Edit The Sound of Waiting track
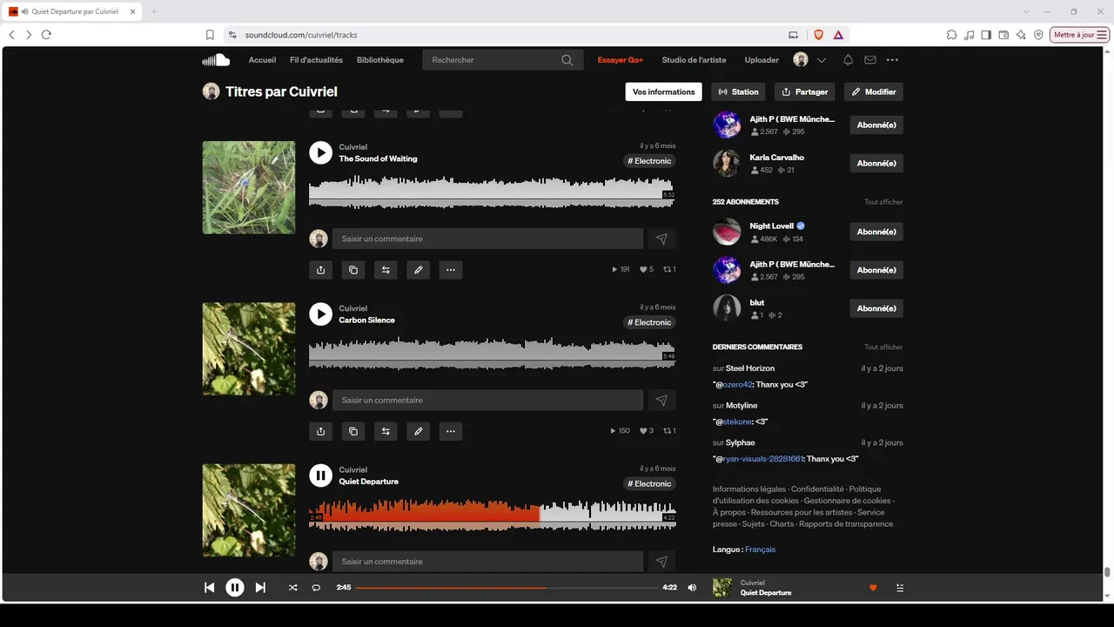Image resolution: width=1114 pixels, height=627 pixels. click(x=418, y=270)
